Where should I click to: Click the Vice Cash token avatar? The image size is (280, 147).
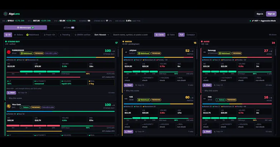(x=9, y=106)
